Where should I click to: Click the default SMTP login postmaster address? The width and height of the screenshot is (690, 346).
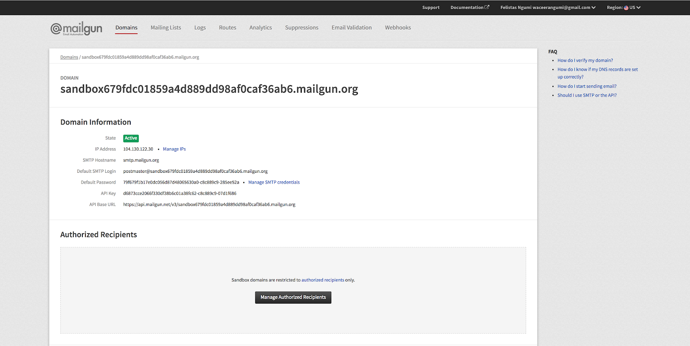(x=195, y=171)
